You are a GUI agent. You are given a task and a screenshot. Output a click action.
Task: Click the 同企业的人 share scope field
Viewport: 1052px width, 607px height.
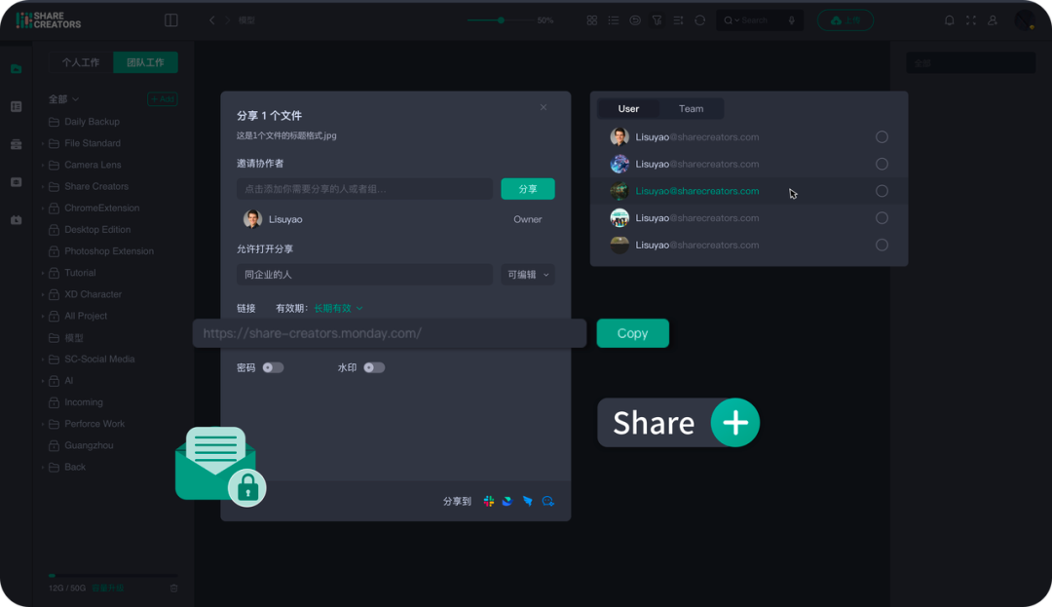click(x=364, y=275)
